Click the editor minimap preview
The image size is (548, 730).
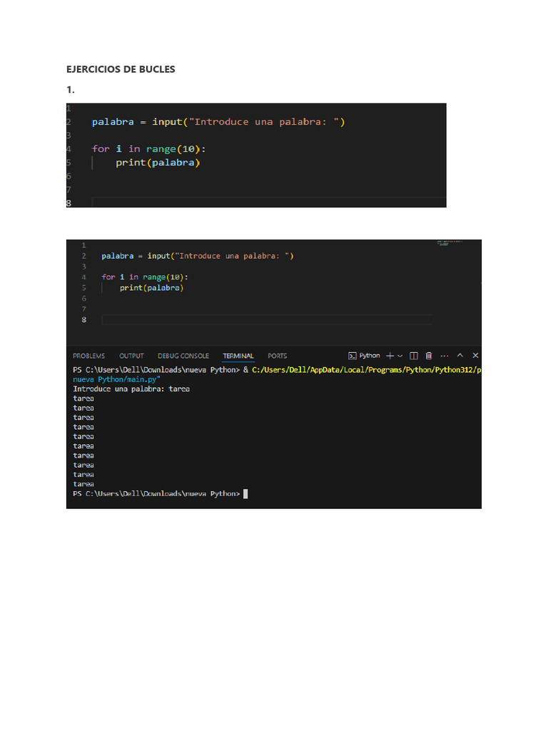click(x=450, y=242)
